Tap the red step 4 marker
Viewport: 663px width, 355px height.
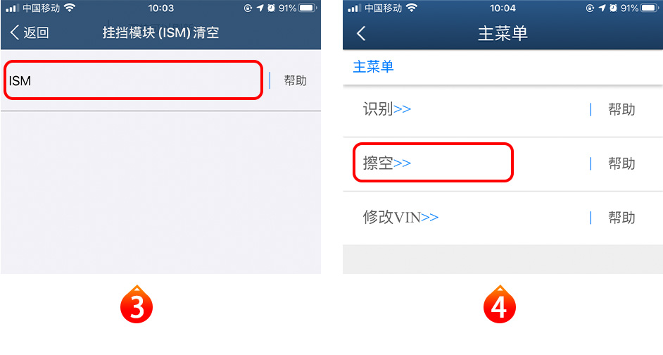500,305
